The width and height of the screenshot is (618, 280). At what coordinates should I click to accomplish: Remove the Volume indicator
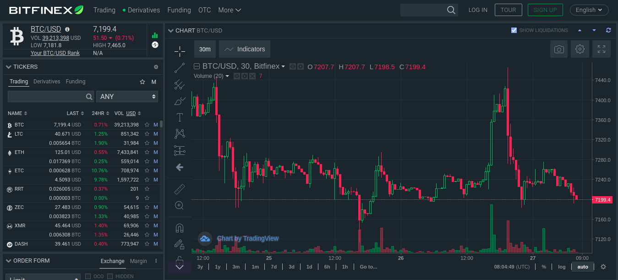(252, 76)
